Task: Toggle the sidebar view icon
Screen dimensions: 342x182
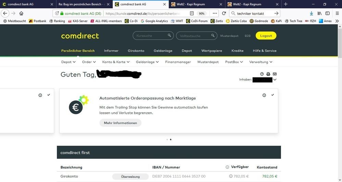Action: (328, 13)
